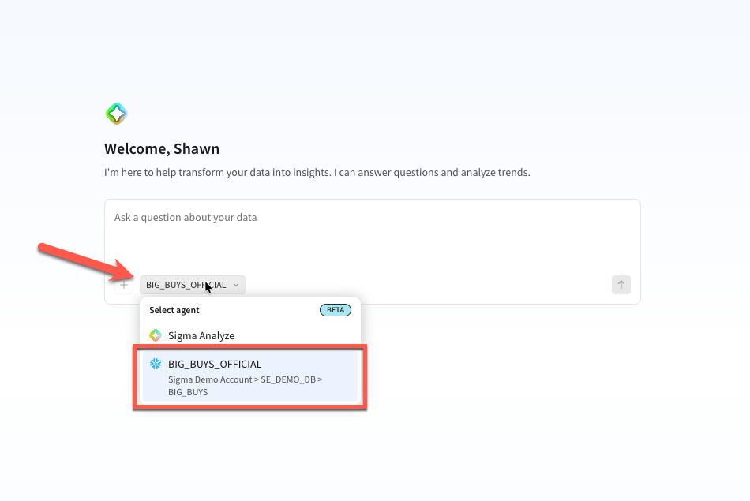The height and width of the screenshot is (501, 750).
Task: Select Sigma Analyze agent
Action: 249,335
